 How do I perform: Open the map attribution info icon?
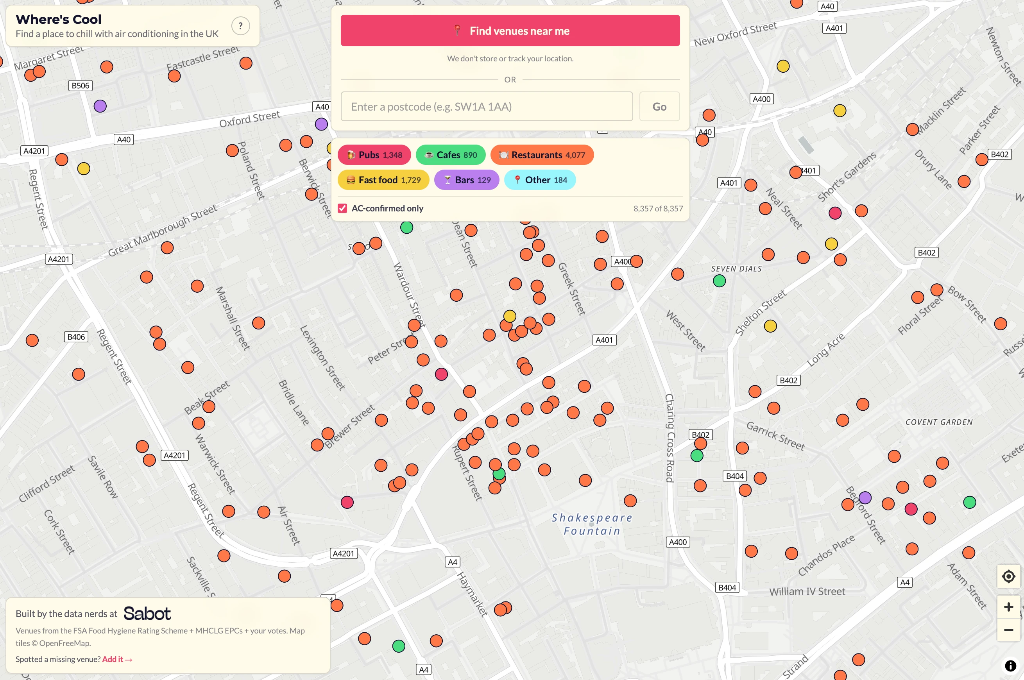(1010, 666)
